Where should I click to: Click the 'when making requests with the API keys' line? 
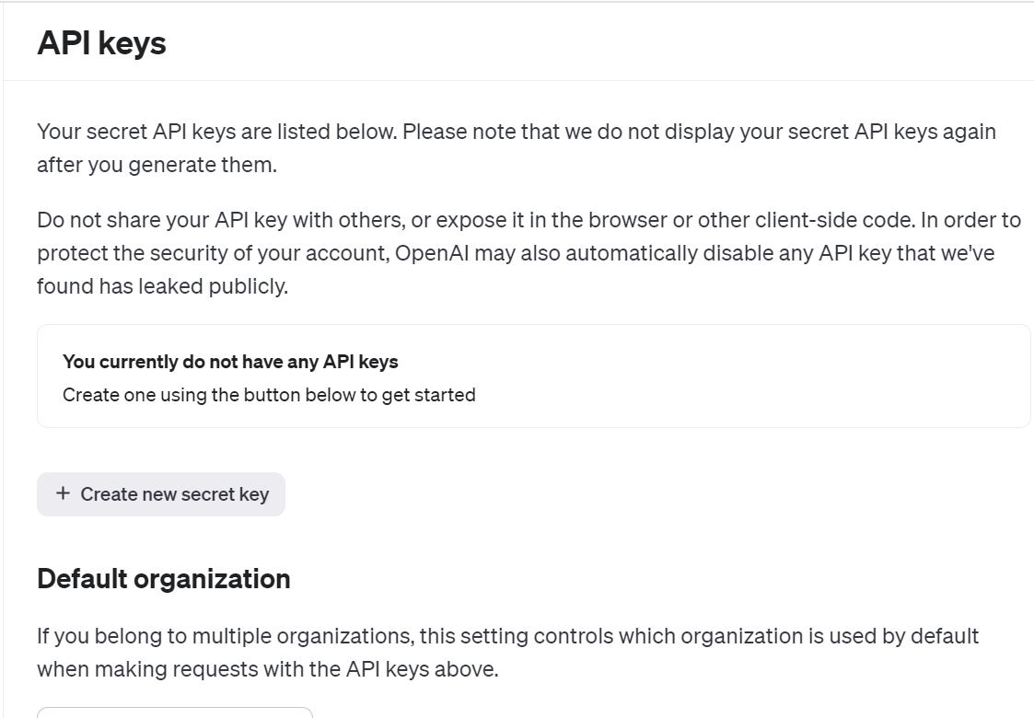pos(268,669)
